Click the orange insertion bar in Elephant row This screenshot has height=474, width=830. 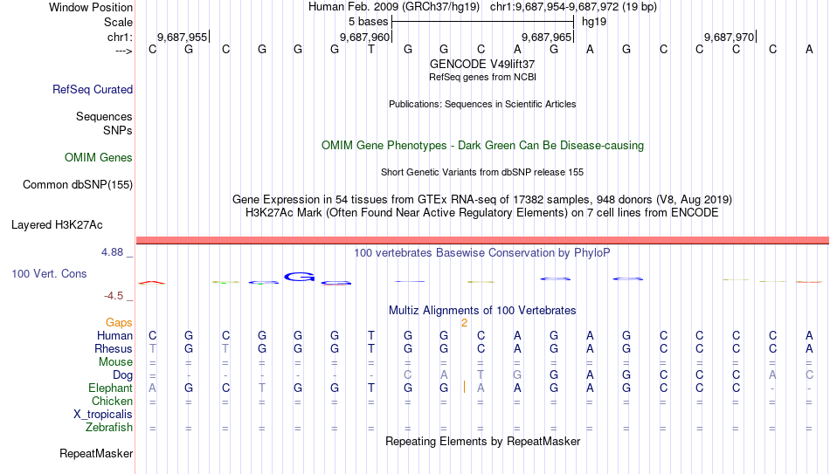pos(464,388)
